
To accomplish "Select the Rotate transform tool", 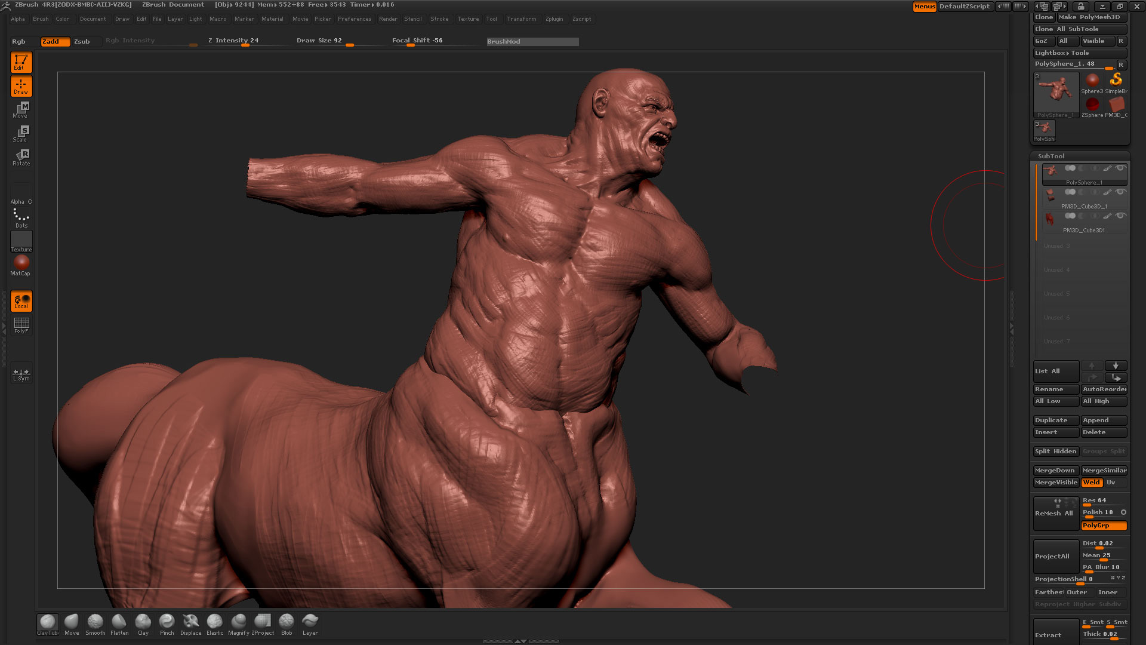I will point(21,157).
